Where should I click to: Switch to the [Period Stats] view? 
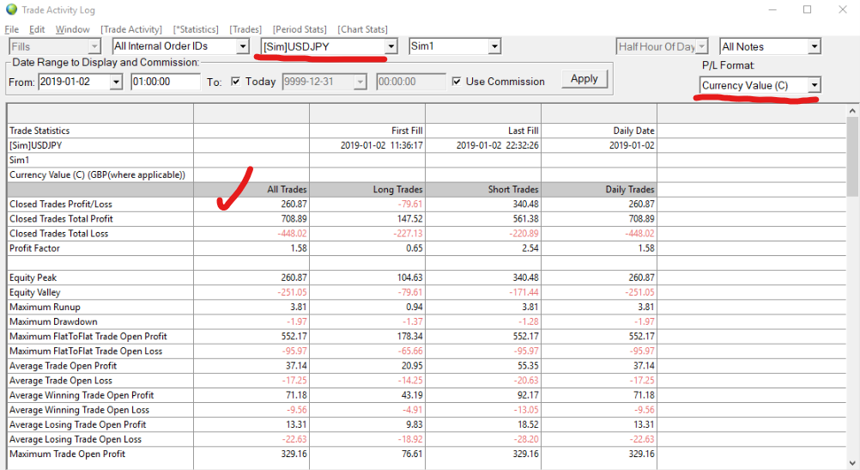[300, 29]
